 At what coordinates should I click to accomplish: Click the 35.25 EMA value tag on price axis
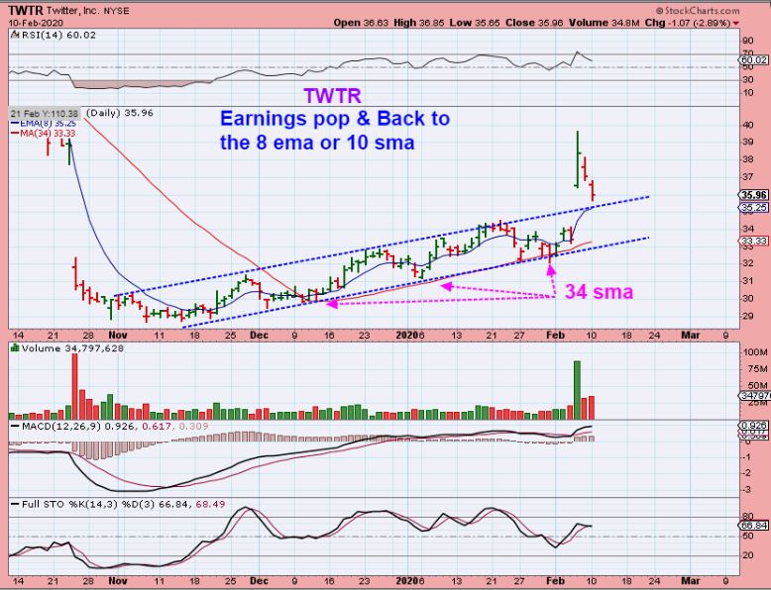(754, 208)
